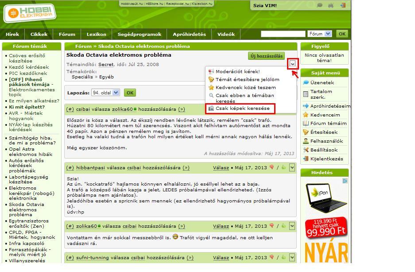The height and width of the screenshot is (272, 415).
Task: Click the Hobbivasút.hu link at top
Action: [132, 4]
